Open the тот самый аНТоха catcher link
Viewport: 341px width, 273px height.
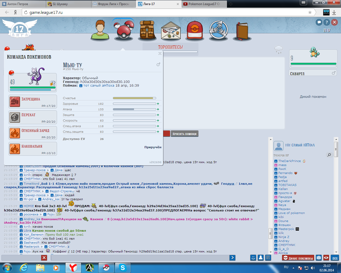(99, 86)
